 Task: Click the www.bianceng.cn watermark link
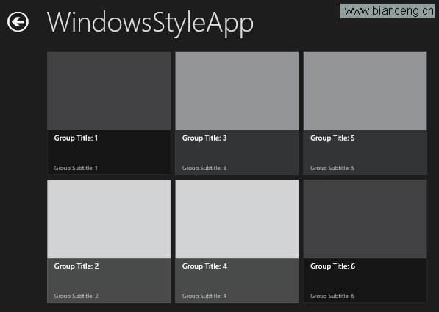click(x=388, y=11)
